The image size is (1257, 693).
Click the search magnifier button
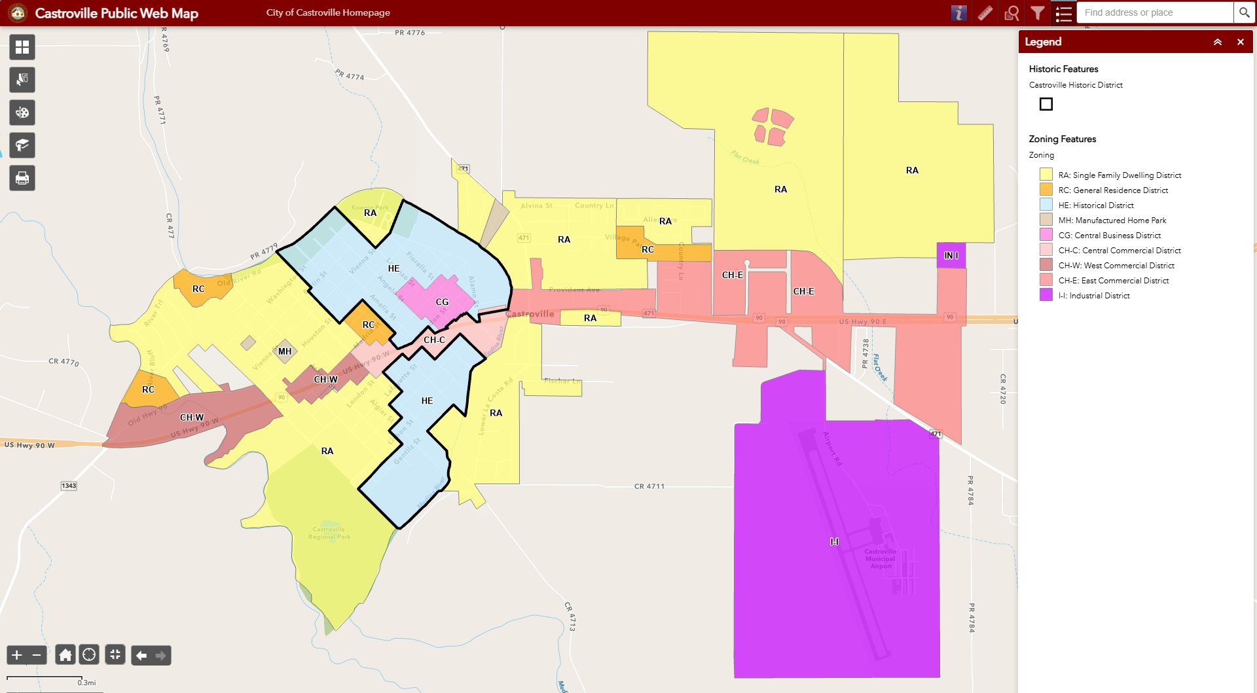[1245, 12]
